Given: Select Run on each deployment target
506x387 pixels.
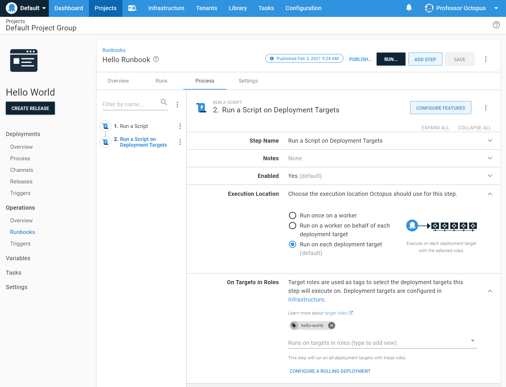Looking at the screenshot, I should pos(292,244).
